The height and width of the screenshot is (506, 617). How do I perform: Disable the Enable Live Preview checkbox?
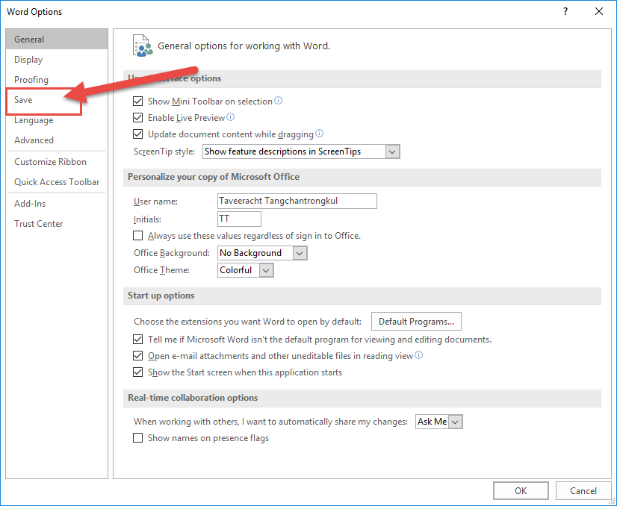137,118
